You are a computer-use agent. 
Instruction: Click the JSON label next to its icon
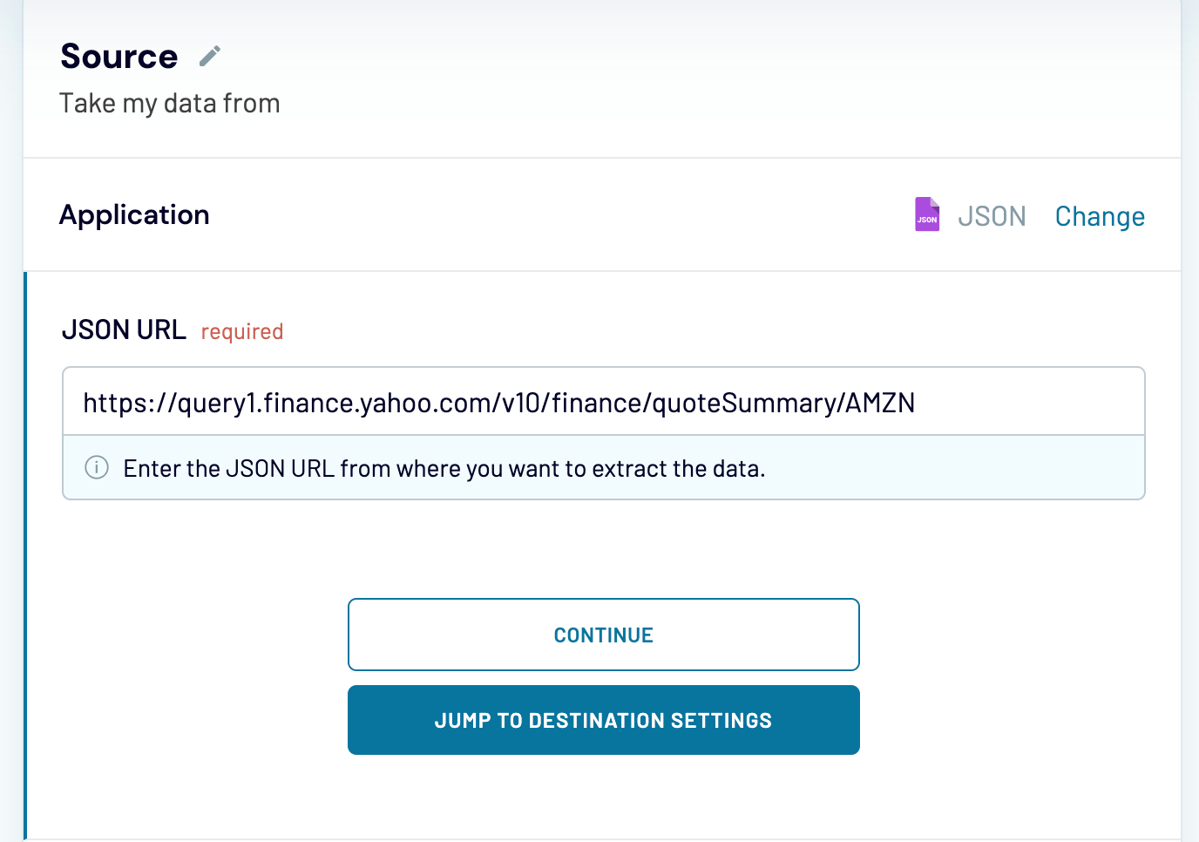(992, 215)
